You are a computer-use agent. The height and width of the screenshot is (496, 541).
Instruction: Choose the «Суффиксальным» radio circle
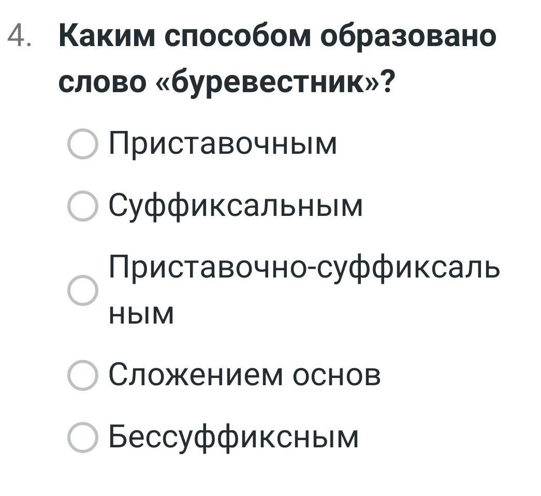83,206
